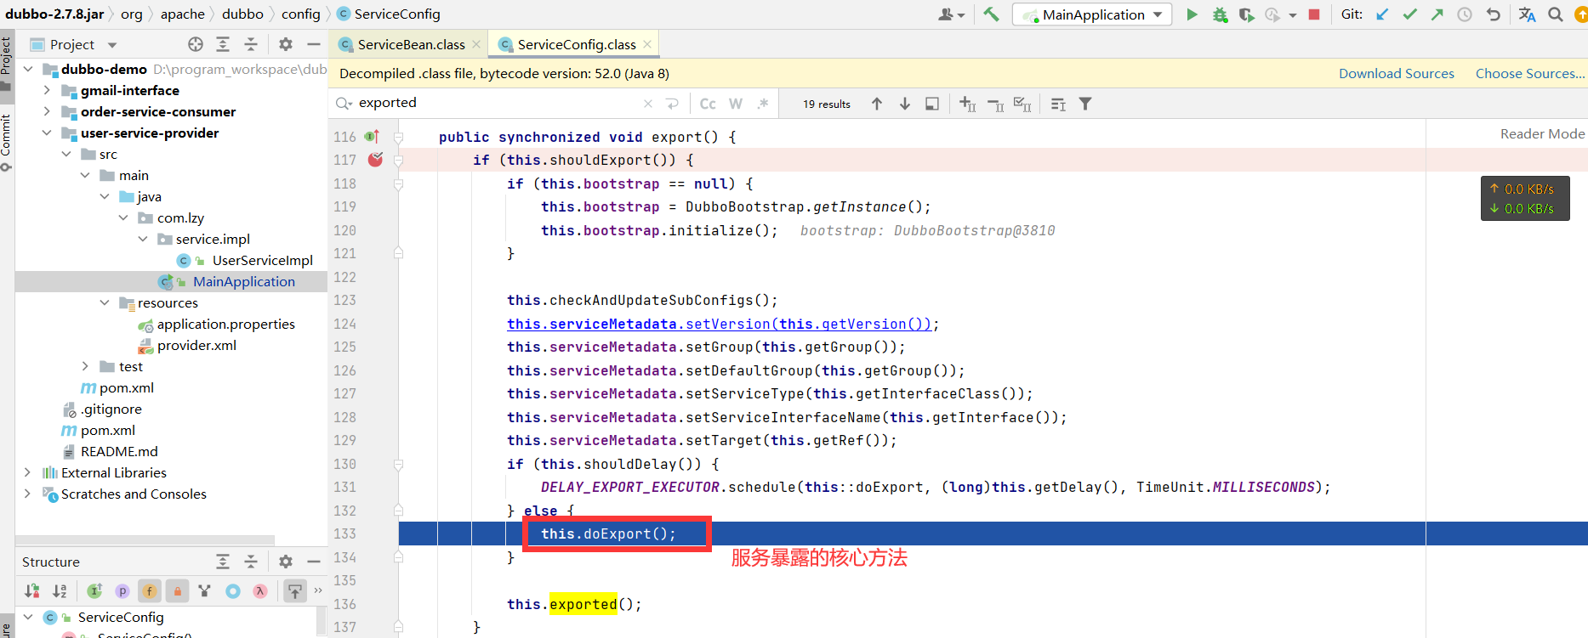
Task: Click the search field containing 'exported'
Action: (x=498, y=103)
